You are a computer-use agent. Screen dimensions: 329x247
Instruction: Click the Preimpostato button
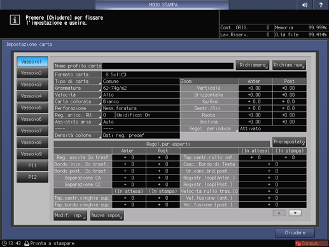[289, 142]
